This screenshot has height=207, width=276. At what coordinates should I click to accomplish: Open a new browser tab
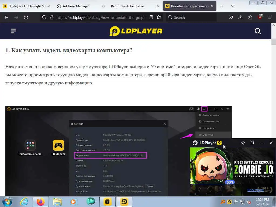pyautogui.click(x=222, y=6)
